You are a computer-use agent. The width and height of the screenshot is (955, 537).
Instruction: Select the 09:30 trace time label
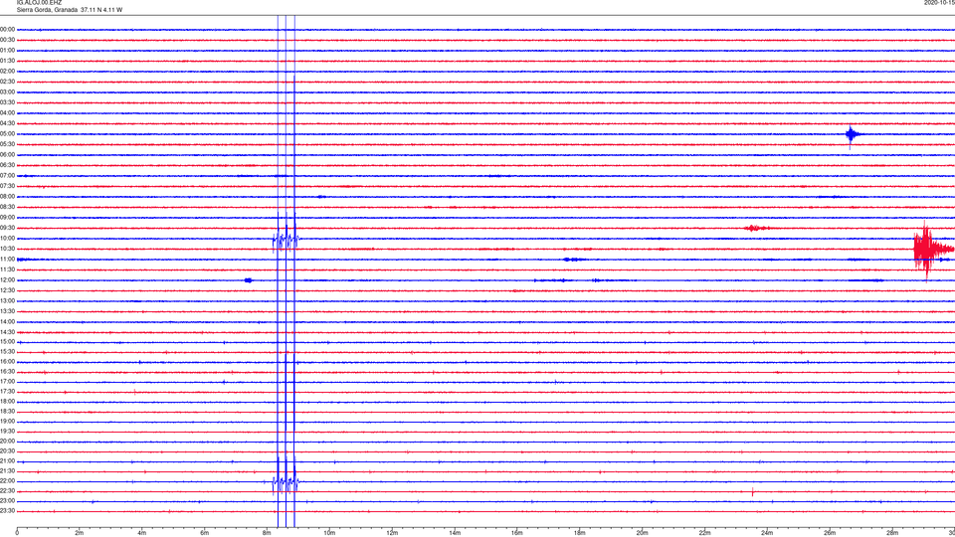tap(7, 228)
